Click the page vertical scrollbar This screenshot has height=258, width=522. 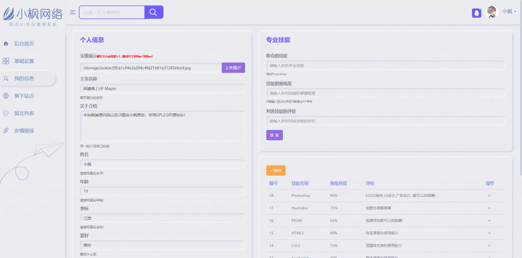520,88
